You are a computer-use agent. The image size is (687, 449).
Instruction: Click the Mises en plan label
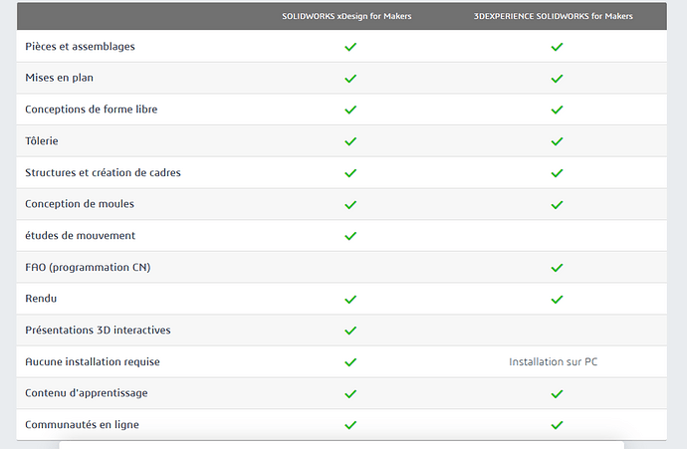(59, 78)
